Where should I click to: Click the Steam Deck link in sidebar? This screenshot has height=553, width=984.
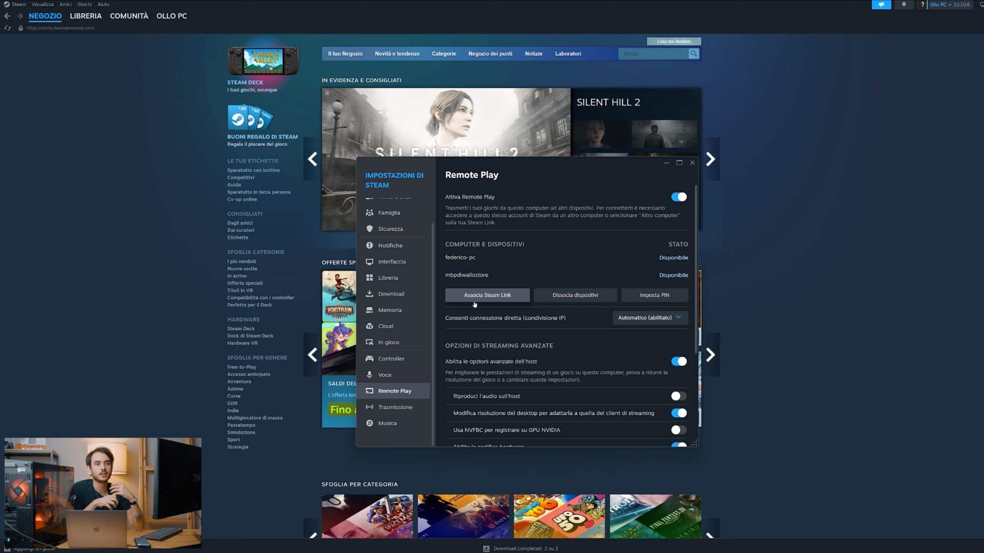[x=241, y=329]
